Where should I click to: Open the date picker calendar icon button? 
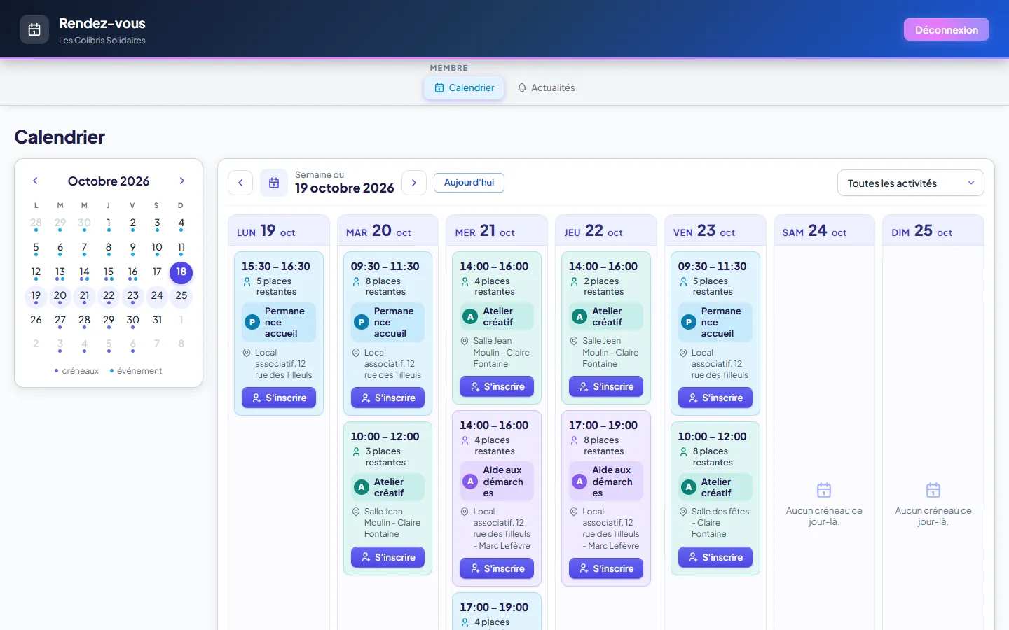pyautogui.click(x=274, y=183)
